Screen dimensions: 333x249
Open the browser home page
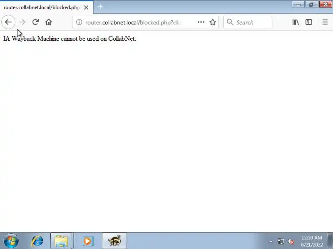coord(49,22)
